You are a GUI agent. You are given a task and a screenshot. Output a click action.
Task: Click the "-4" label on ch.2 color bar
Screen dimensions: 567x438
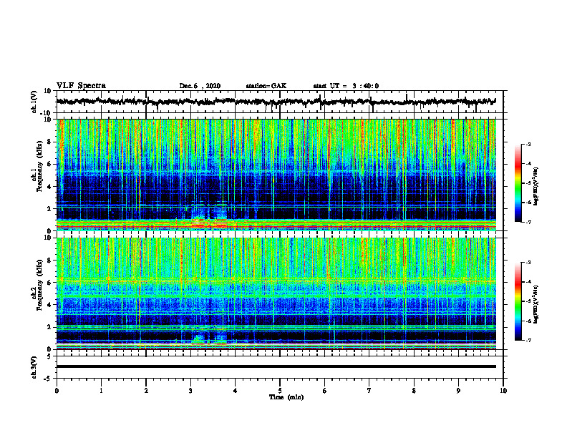(x=528, y=282)
